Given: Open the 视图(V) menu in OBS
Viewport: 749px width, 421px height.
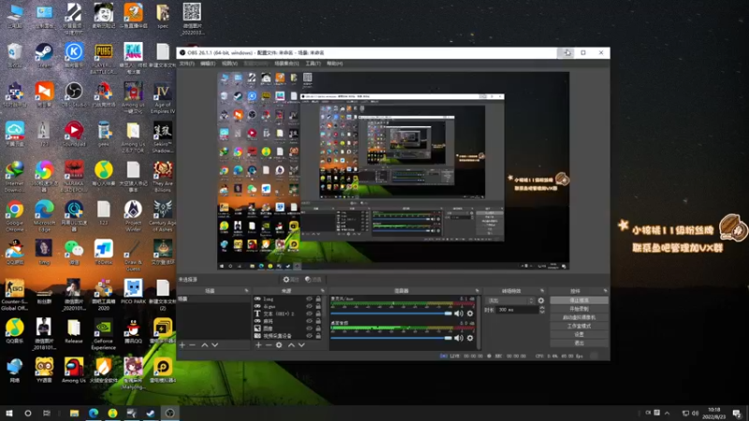Looking at the screenshot, I should pos(229,64).
